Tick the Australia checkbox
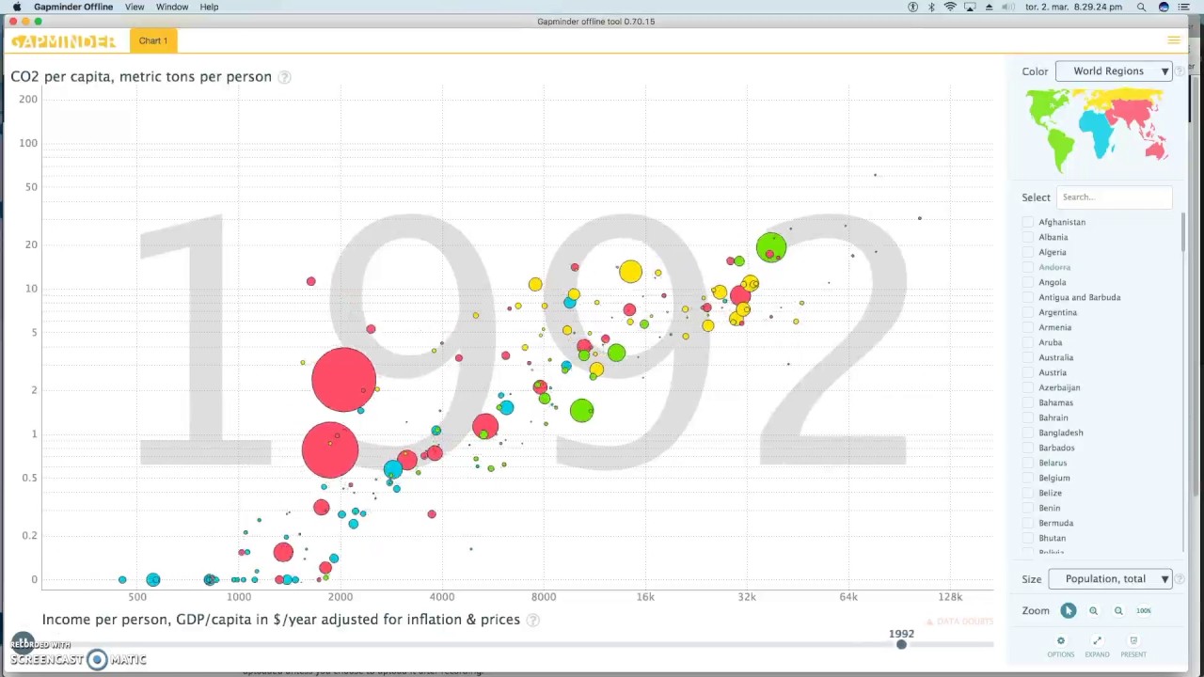 pos(1028,357)
